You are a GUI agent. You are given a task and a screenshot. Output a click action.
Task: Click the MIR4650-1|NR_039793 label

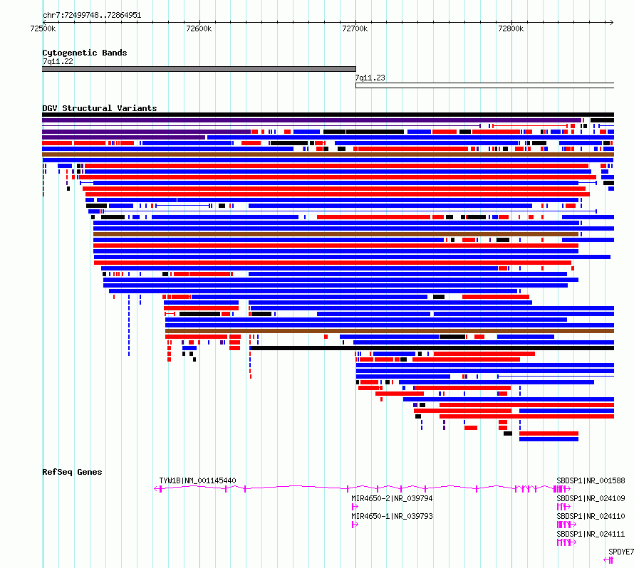point(393,516)
